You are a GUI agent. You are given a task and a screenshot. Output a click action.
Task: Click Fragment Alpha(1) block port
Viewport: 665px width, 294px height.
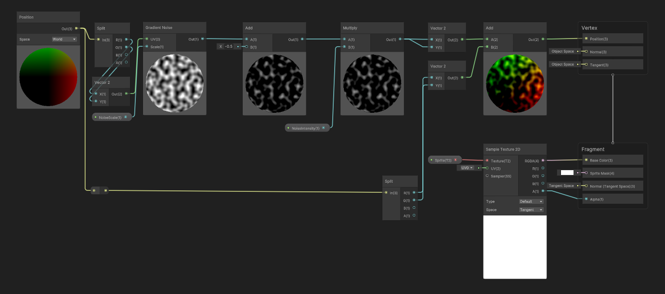pos(586,199)
